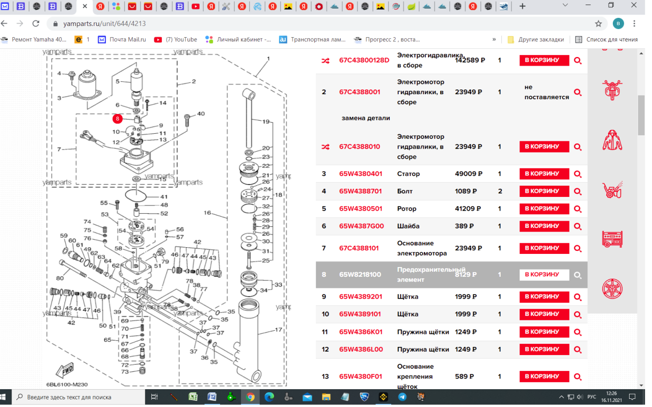Click replacement shuffle icon beside 67C4388010
The image size is (652, 407).
click(x=325, y=147)
